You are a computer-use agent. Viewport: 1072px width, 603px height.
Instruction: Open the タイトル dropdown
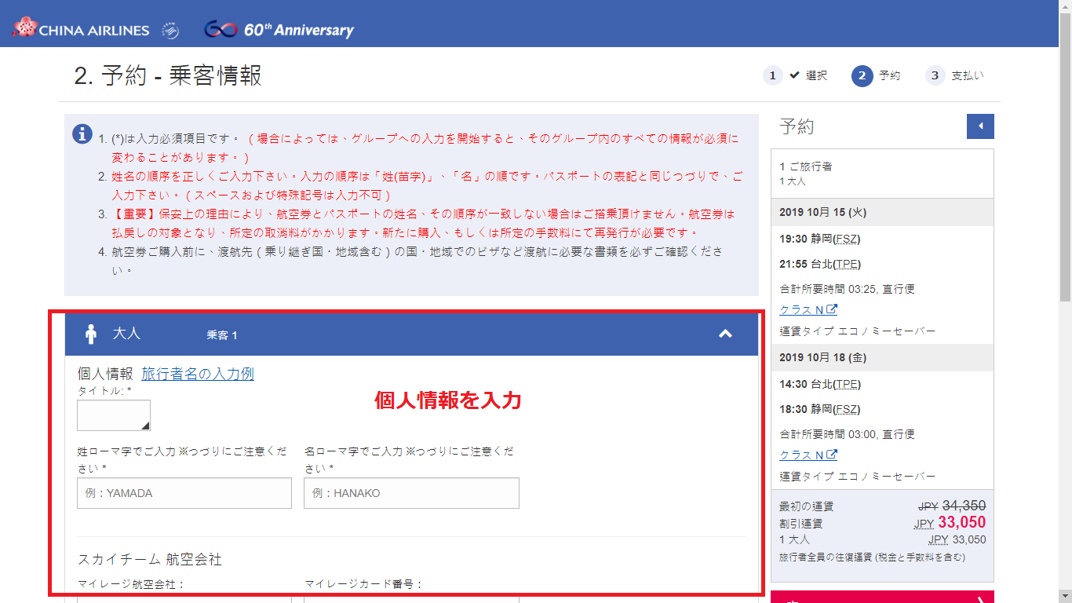[x=114, y=415]
